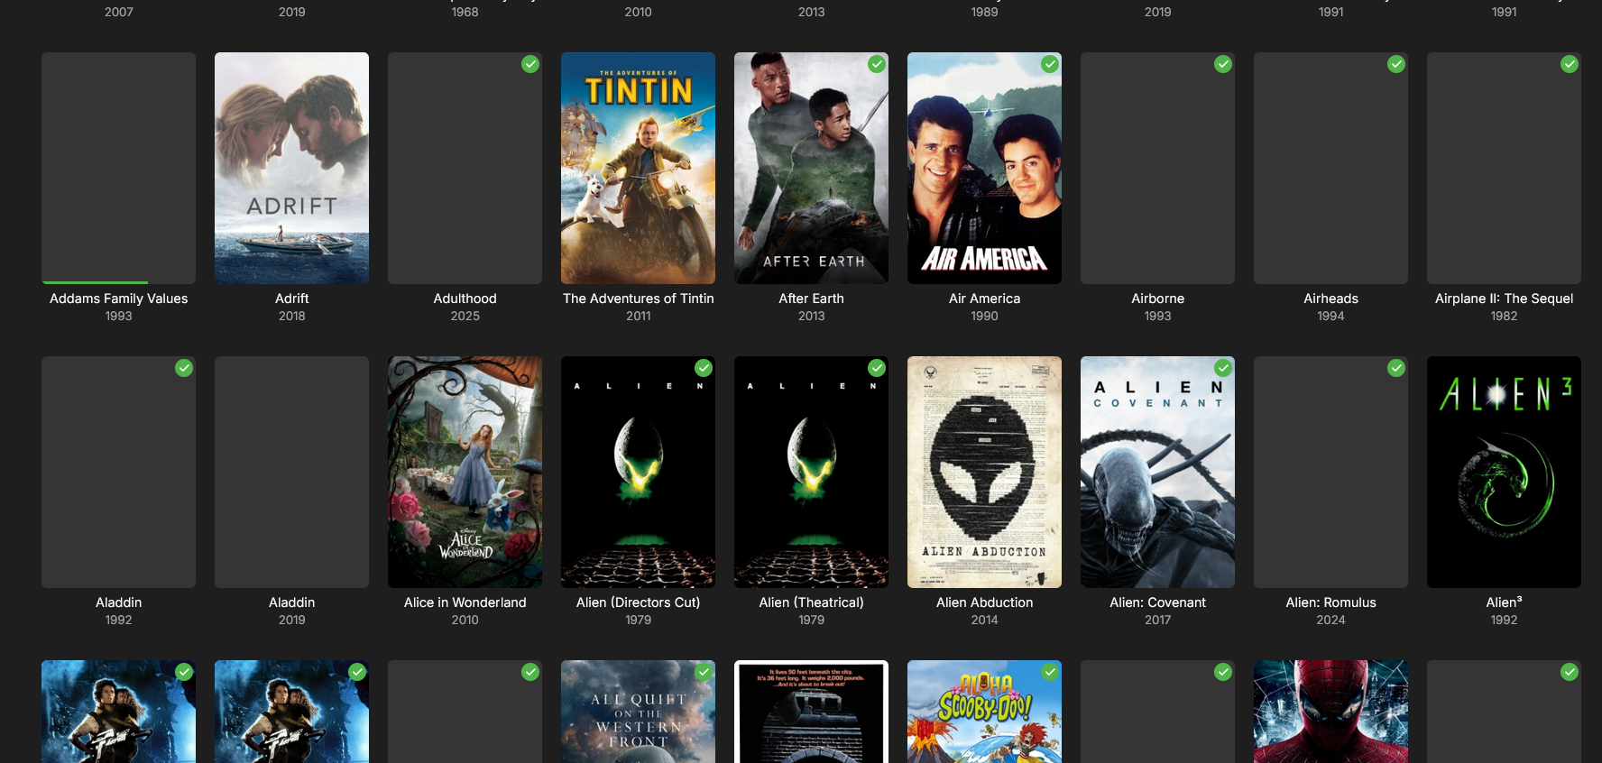Click the Aladdin title above 2019
This screenshot has width=1602, height=763.
[291, 602]
